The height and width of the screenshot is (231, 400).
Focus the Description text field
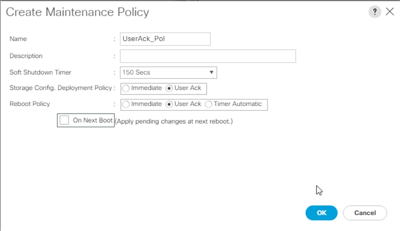coord(208,56)
